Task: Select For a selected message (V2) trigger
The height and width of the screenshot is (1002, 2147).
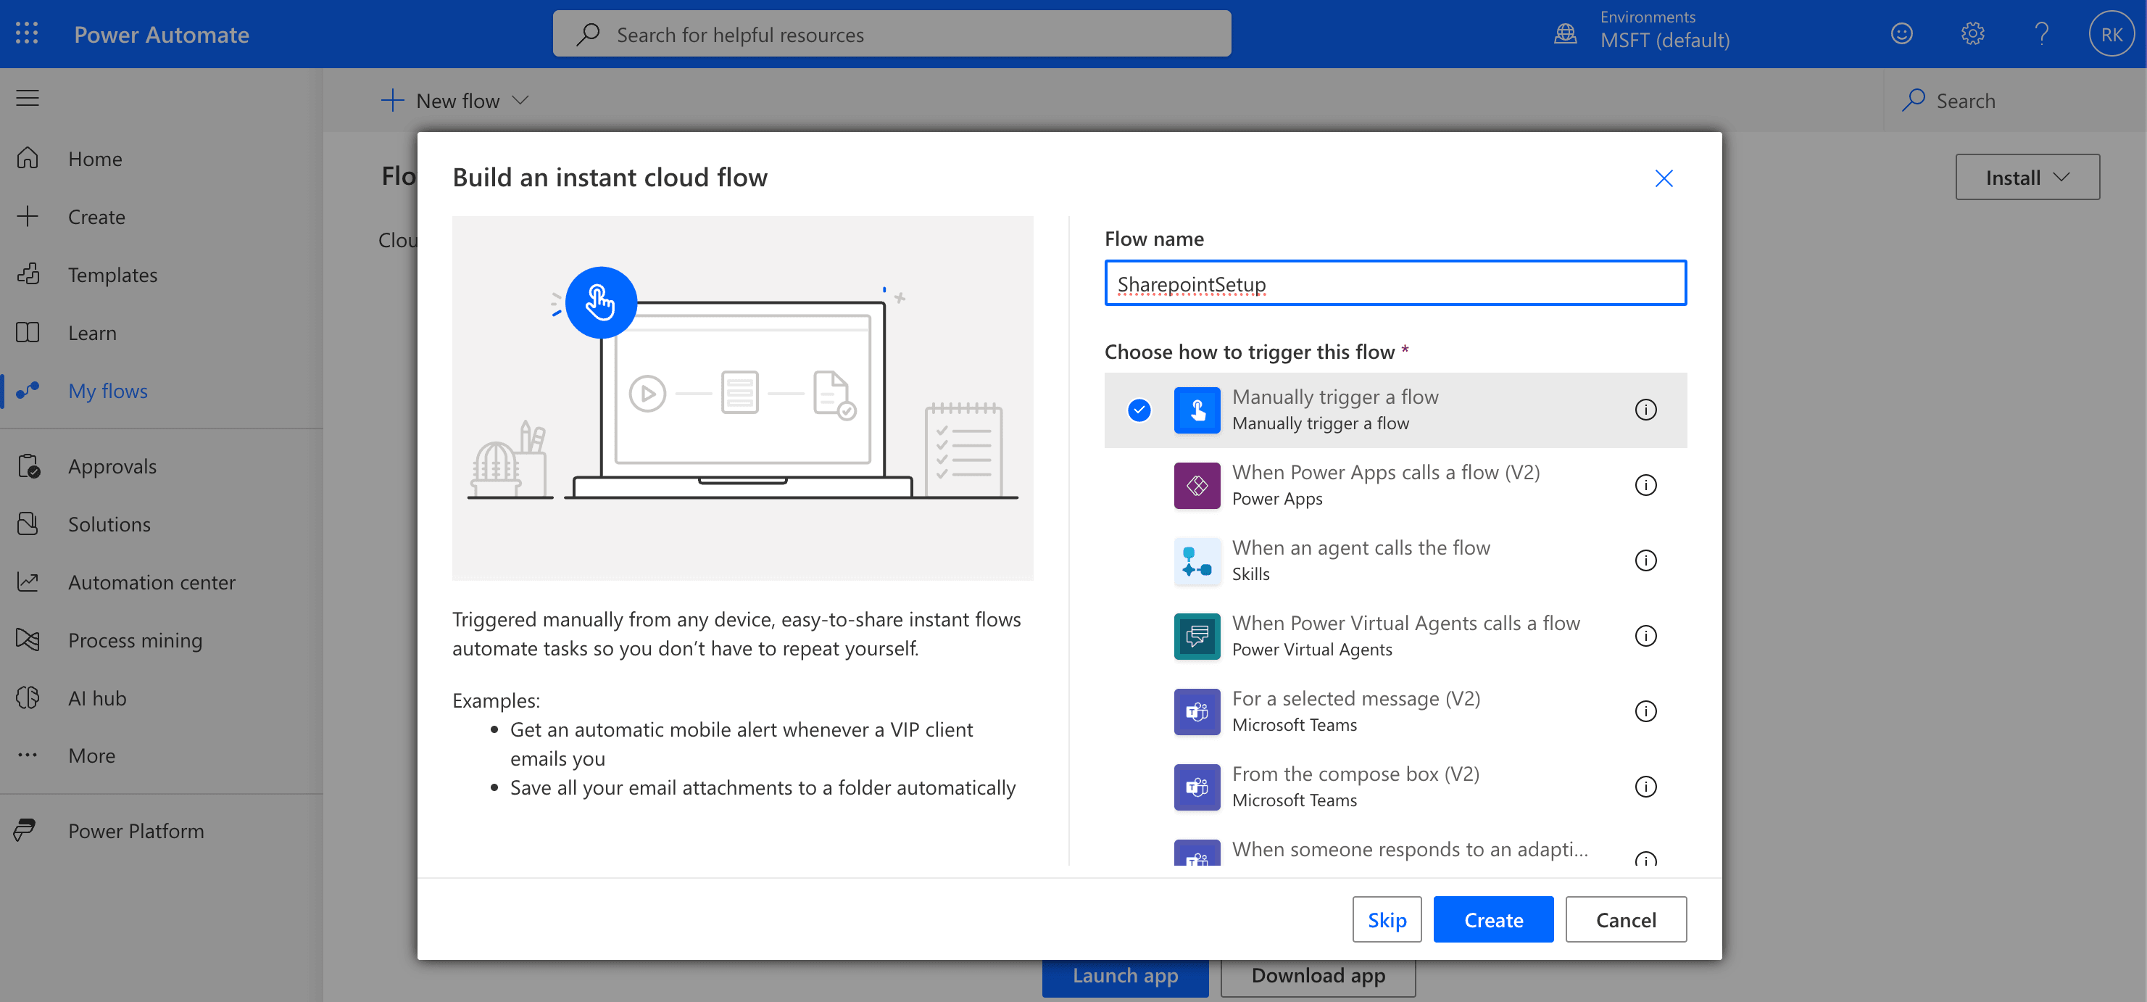Action: point(1395,711)
